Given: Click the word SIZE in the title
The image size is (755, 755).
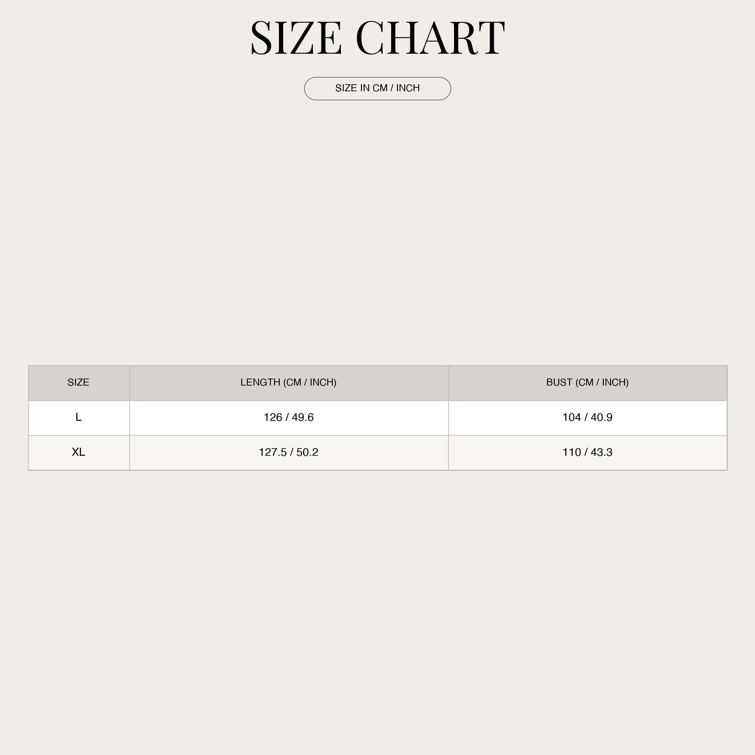Looking at the screenshot, I should point(296,38).
